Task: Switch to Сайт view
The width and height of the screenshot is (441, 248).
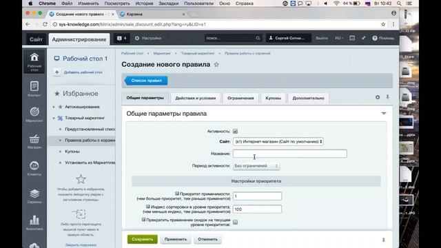Action: click(x=36, y=39)
